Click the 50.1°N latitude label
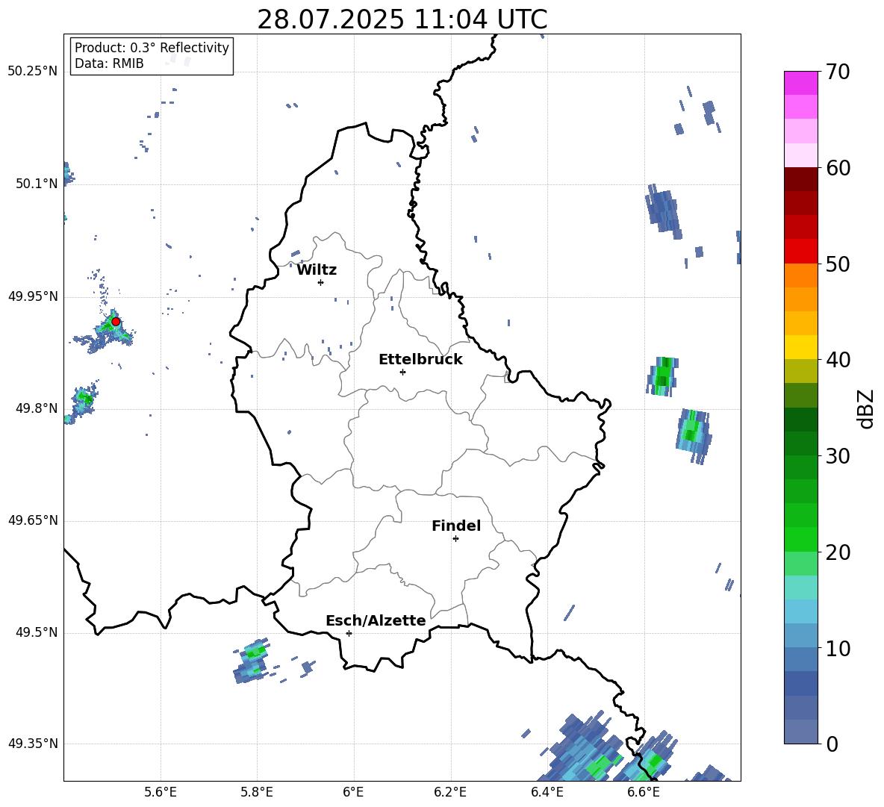Viewport: 884px width, 807px height. (x=37, y=184)
